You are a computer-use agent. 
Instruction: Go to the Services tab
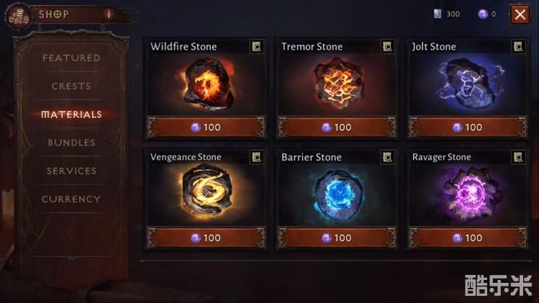point(71,171)
